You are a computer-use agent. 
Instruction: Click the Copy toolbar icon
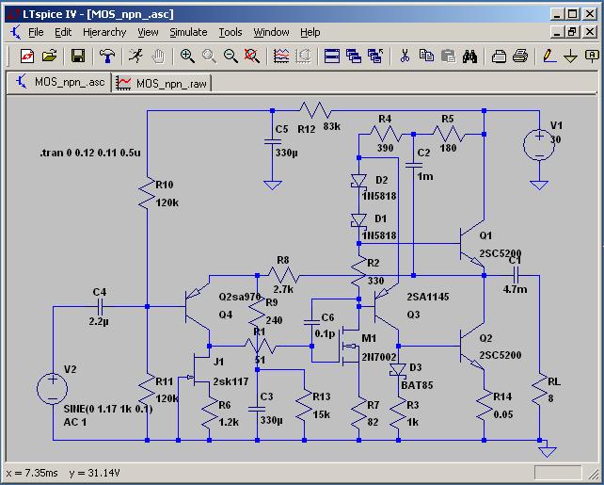426,57
